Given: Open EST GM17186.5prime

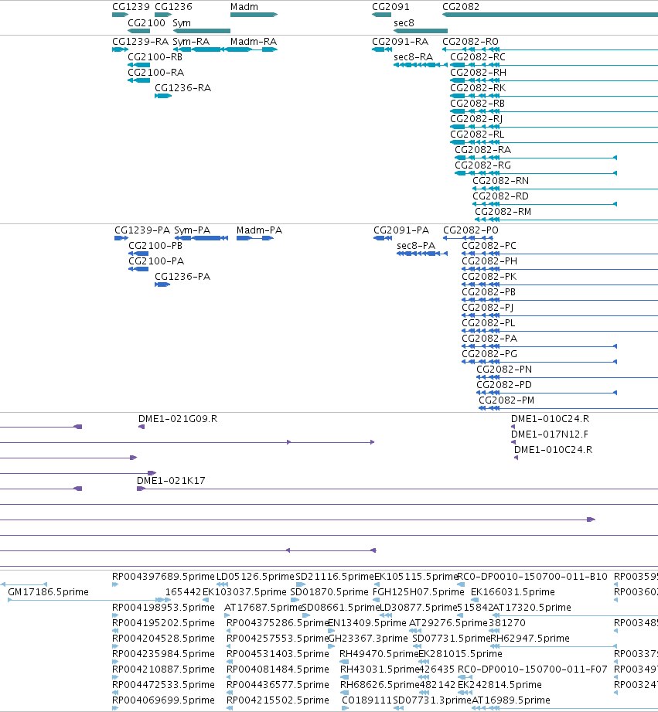Looking at the screenshot, I should point(48,592).
